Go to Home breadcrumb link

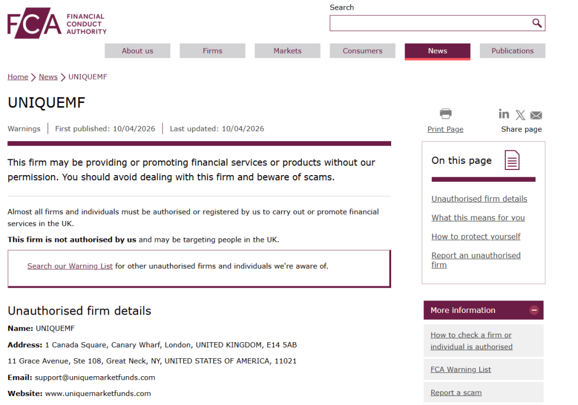[17, 77]
